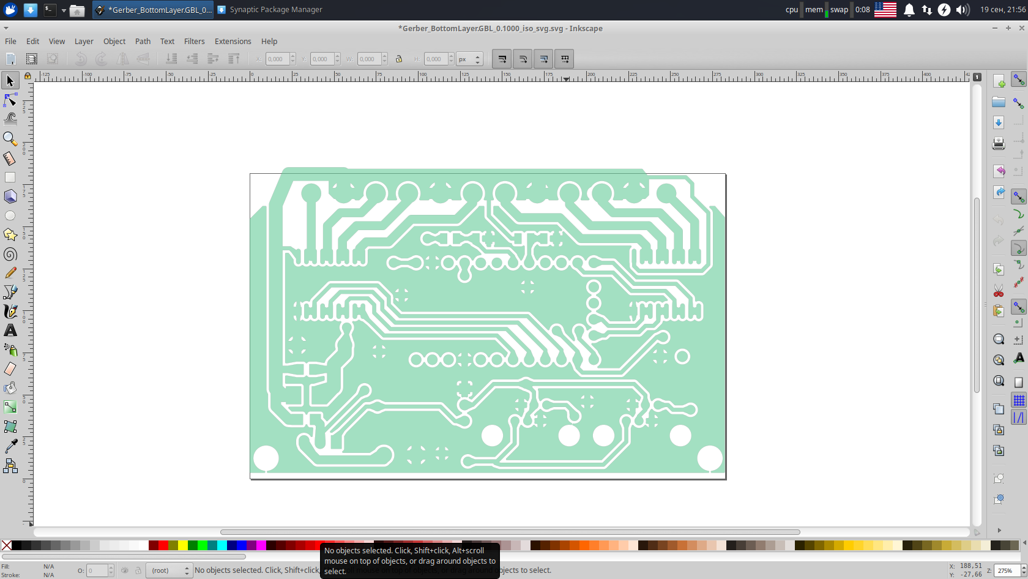Viewport: 1028px width, 579px height.
Task: Select the Rectangle tool
Action: point(10,177)
